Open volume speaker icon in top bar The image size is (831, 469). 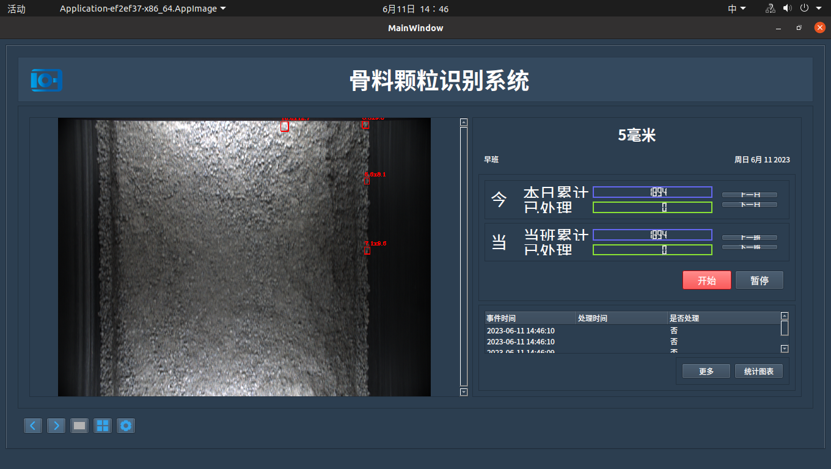[x=787, y=9]
